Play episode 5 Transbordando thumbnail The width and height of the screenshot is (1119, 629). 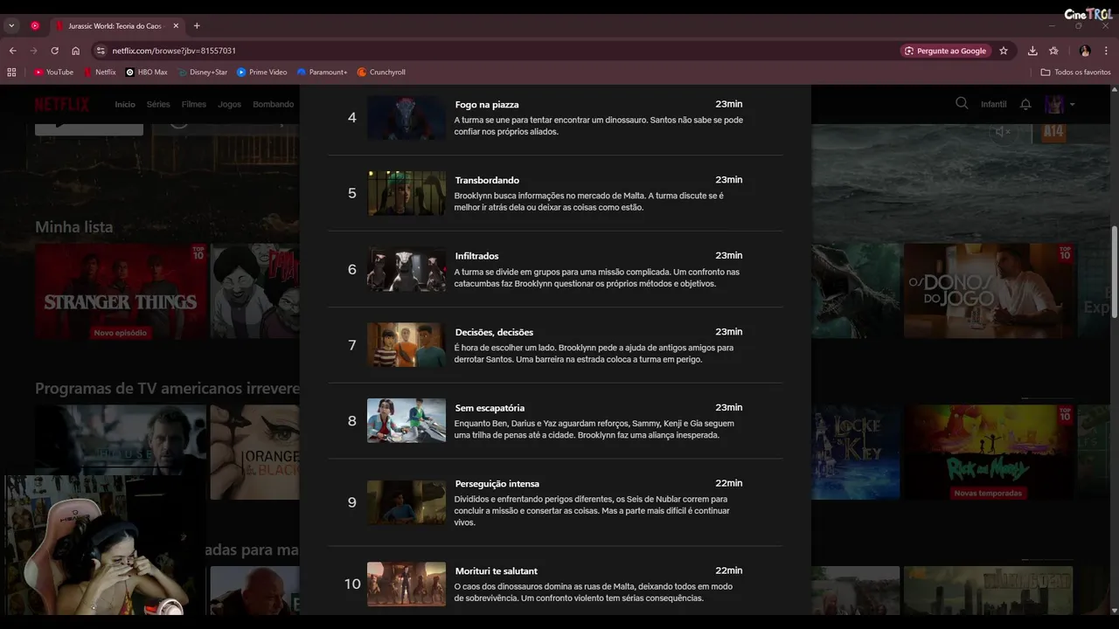(406, 193)
